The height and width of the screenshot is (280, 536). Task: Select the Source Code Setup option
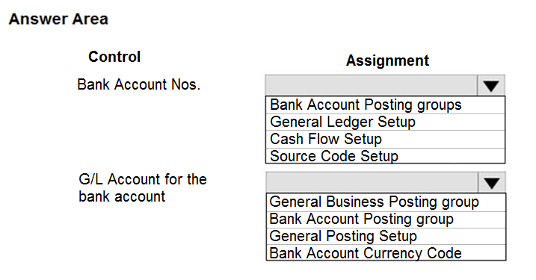click(385, 156)
